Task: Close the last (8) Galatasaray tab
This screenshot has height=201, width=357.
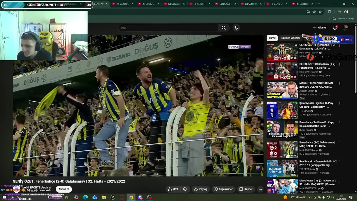Action: 312,4
